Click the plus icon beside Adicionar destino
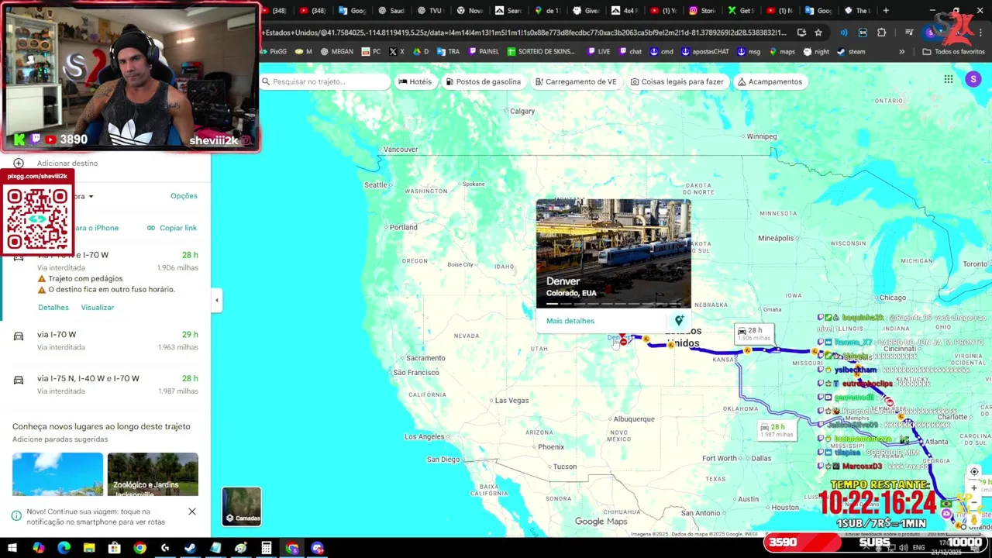The image size is (992, 558). tap(19, 164)
